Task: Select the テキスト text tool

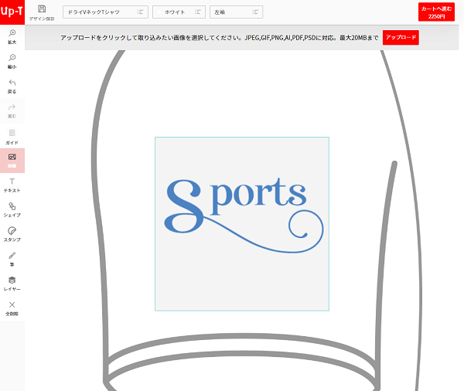Action: pyautogui.click(x=12, y=185)
